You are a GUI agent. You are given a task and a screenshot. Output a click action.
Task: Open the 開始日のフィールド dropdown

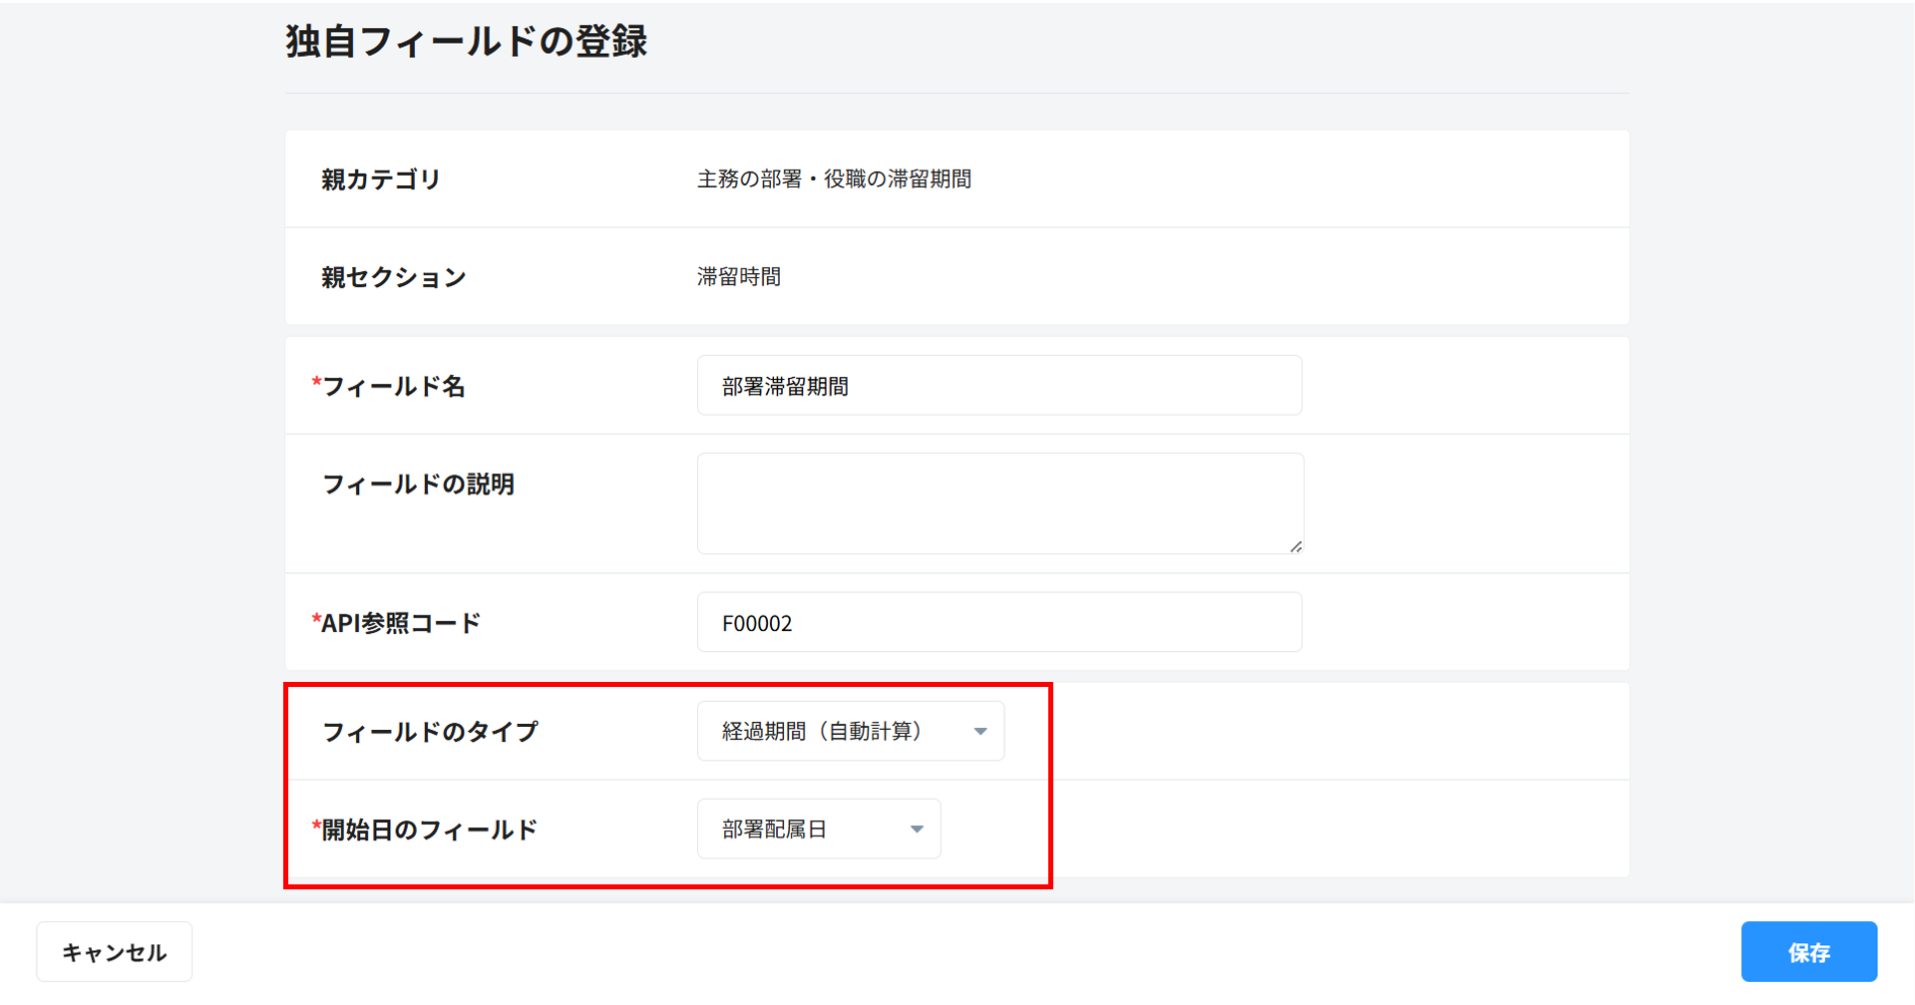pos(818,830)
